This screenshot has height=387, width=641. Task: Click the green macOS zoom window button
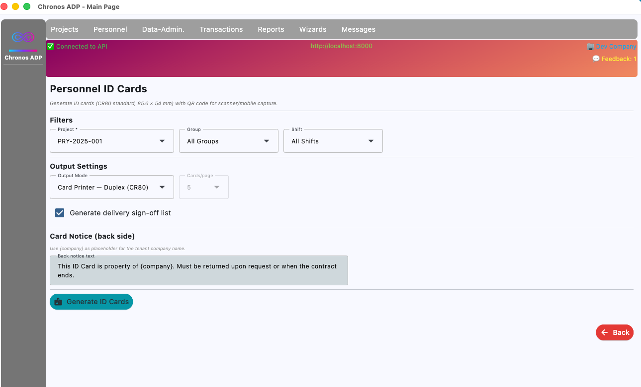pyautogui.click(x=27, y=6)
